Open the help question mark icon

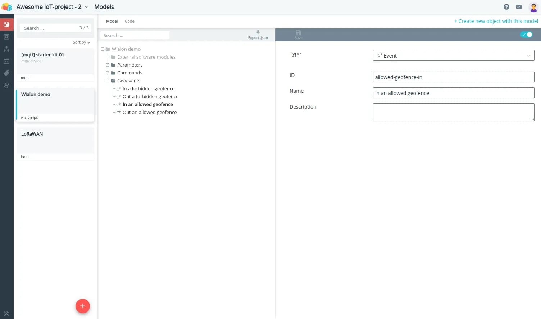[x=506, y=7]
